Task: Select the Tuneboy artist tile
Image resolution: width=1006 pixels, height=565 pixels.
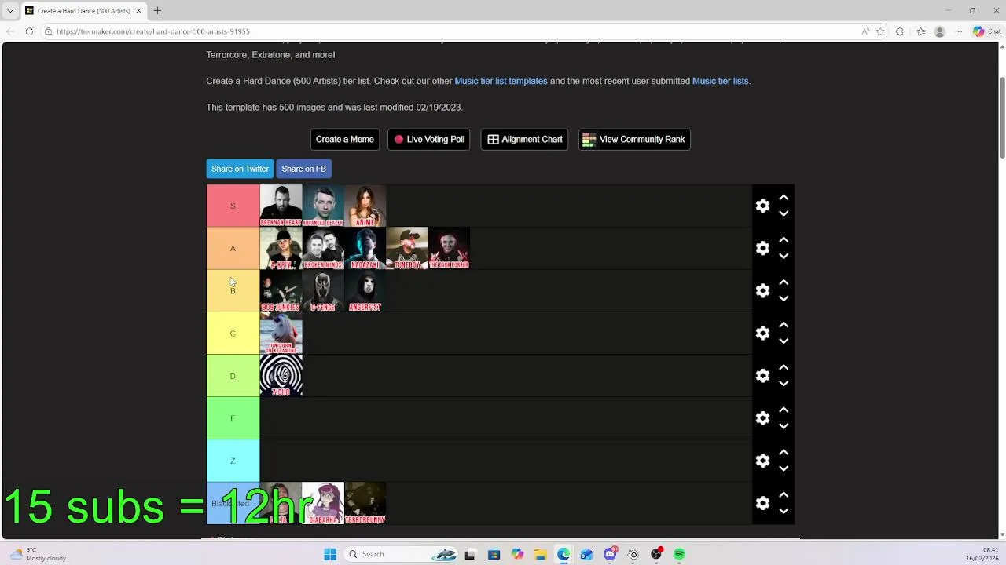Action: [x=407, y=248]
